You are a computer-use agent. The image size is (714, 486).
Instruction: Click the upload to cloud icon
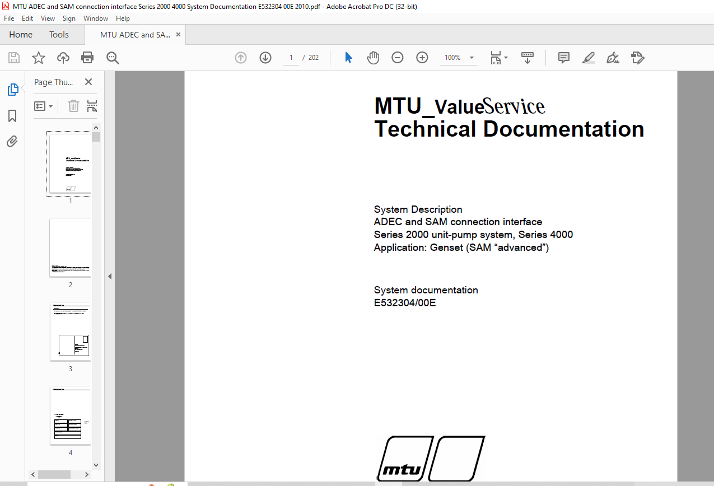[63, 58]
